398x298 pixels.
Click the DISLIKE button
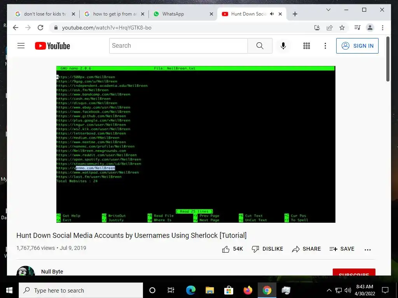click(267, 249)
